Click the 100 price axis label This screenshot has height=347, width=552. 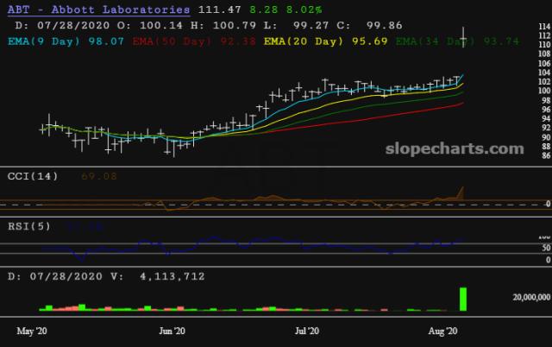544,91
